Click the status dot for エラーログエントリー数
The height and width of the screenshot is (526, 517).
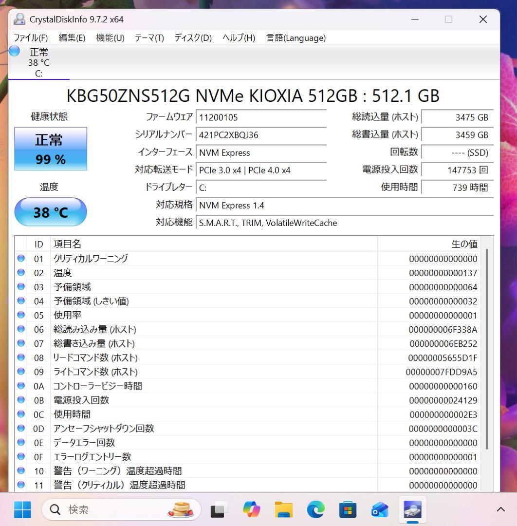[x=20, y=457]
